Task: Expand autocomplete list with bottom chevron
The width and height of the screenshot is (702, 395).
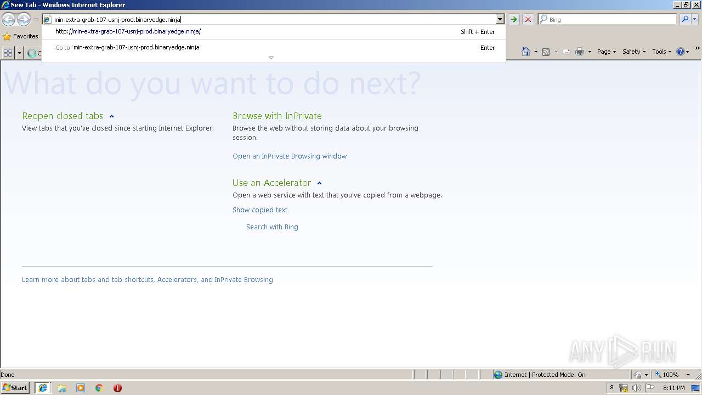Action: (271, 58)
